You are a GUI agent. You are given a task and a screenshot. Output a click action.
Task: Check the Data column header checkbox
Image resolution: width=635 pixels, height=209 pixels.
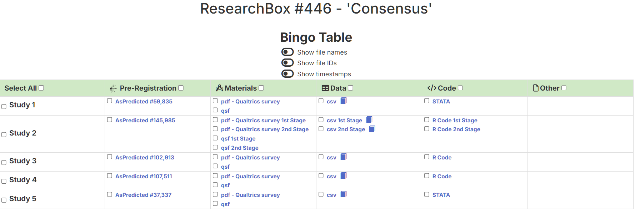point(350,88)
